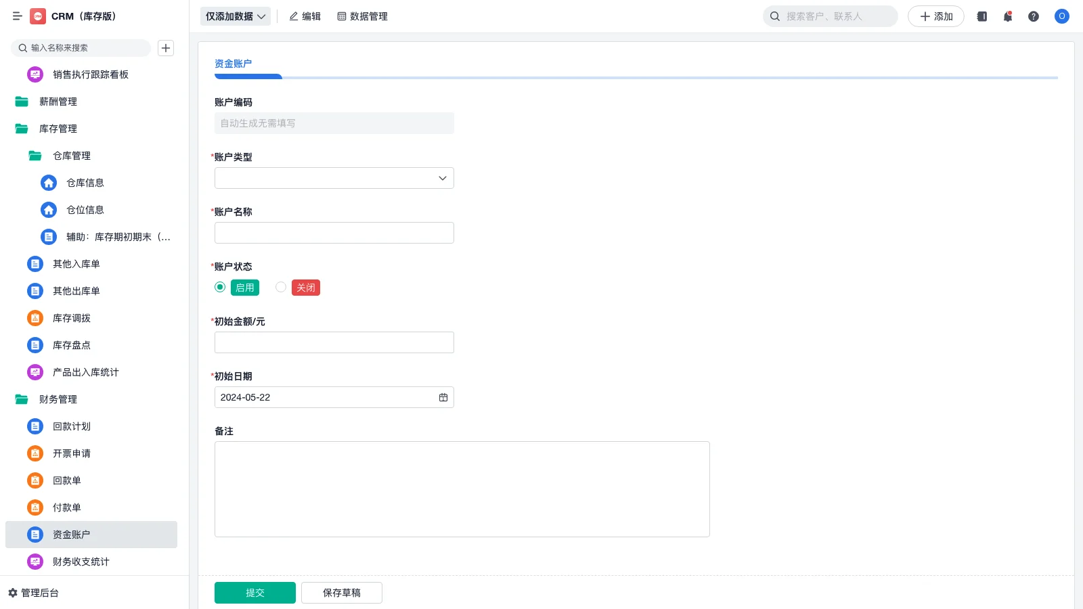The height and width of the screenshot is (609, 1083).
Task: Open 回款计划 in the sidebar
Action: pyautogui.click(x=72, y=426)
